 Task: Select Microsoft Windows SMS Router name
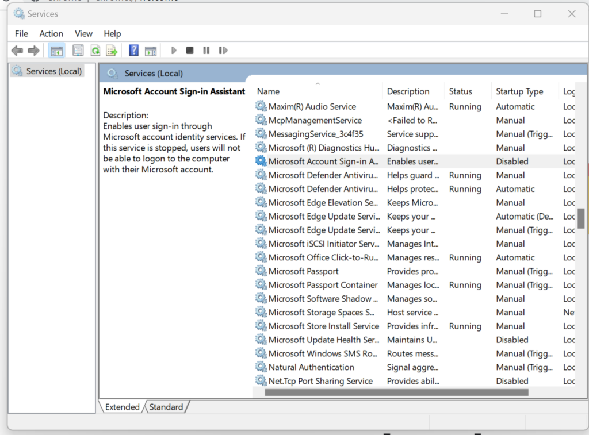point(323,353)
